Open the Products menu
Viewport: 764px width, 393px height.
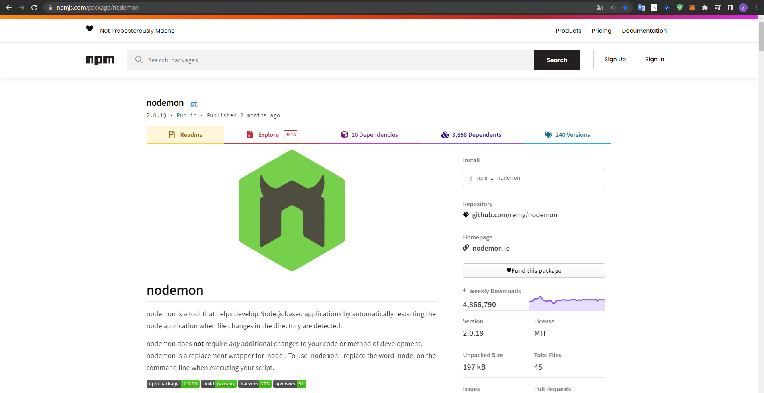[x=568, y=31]
